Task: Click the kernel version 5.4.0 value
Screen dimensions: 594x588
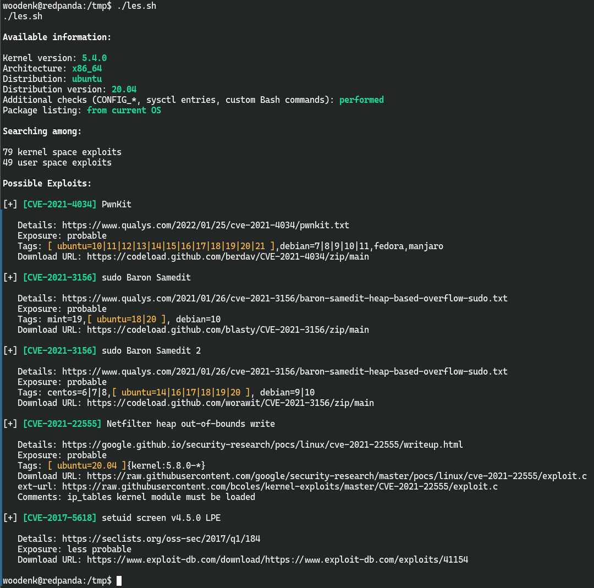Action: pyautogui.click(x=94, y=58)
